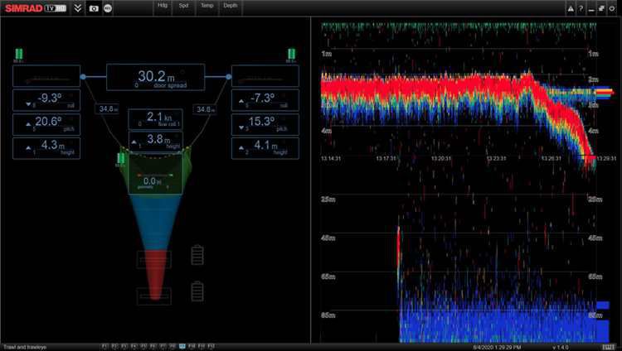Click the upper empty battery icon beside the red cone
Viewport: 622px width, 351px height.
pos(197,255)
